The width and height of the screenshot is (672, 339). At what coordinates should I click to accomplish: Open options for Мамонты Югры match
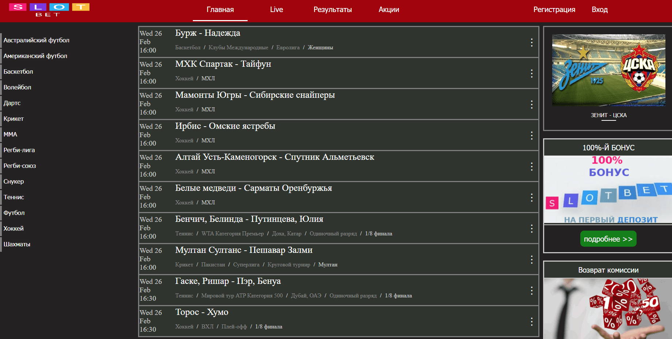[531, 104]
